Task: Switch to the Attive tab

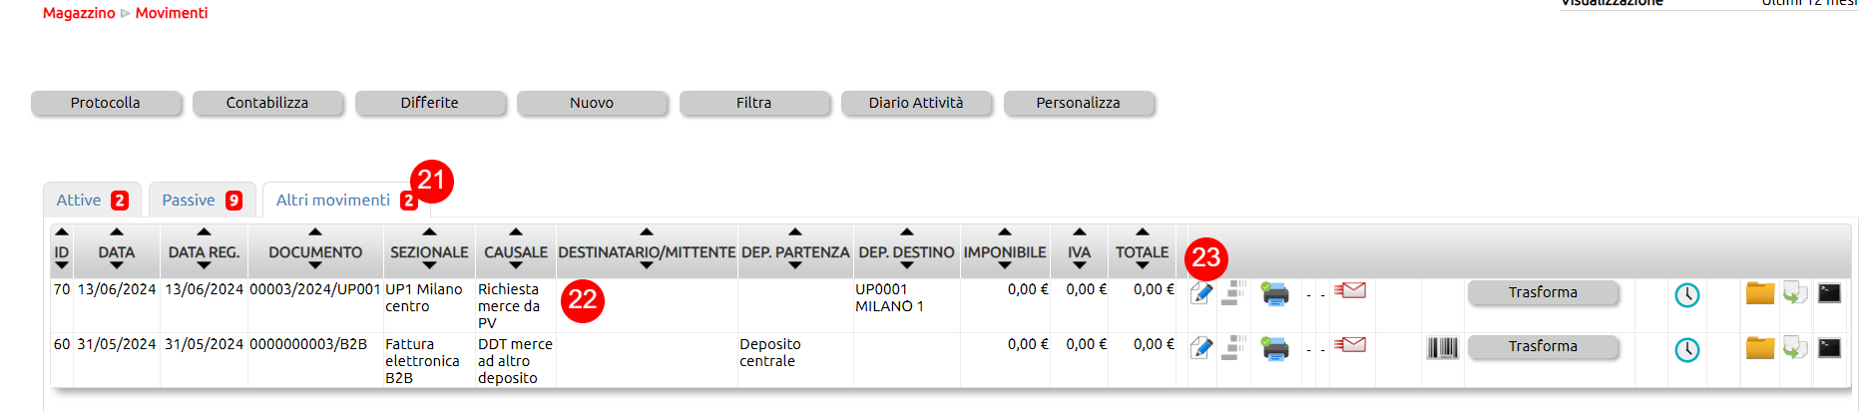Action: coord(93,200)
